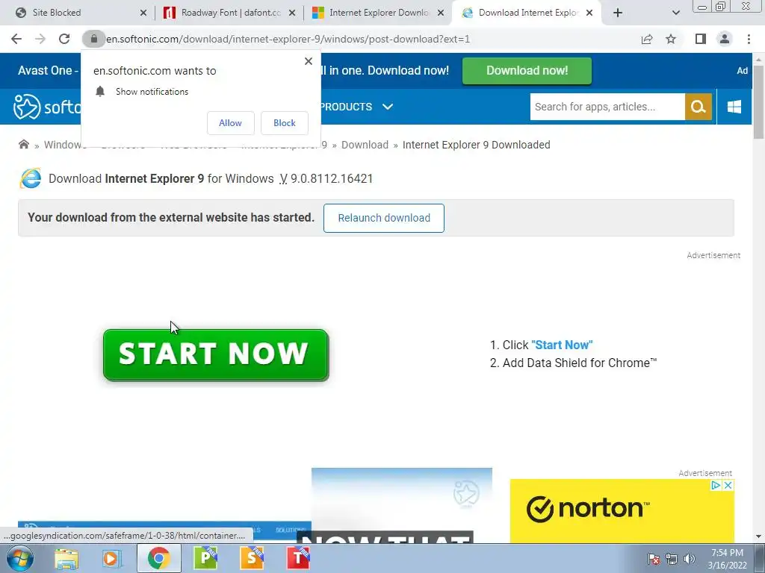Click the big START NOW button
This screenshot has width=765, height=573.
216,354
